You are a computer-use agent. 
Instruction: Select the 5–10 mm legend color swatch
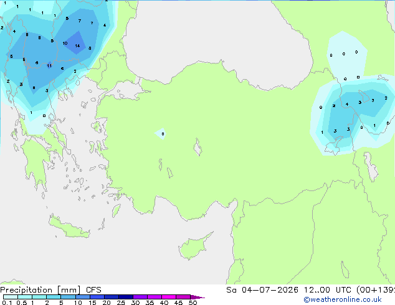coord(68,297)
